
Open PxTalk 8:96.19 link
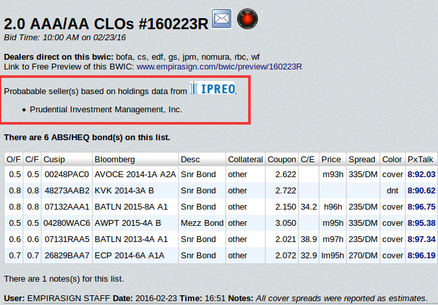point(421,256)
